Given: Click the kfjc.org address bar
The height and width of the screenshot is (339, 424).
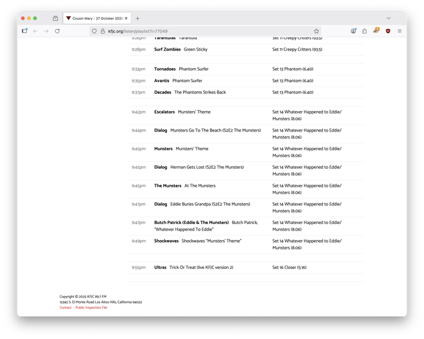Looking at the screenshot, I should point(193,31).
